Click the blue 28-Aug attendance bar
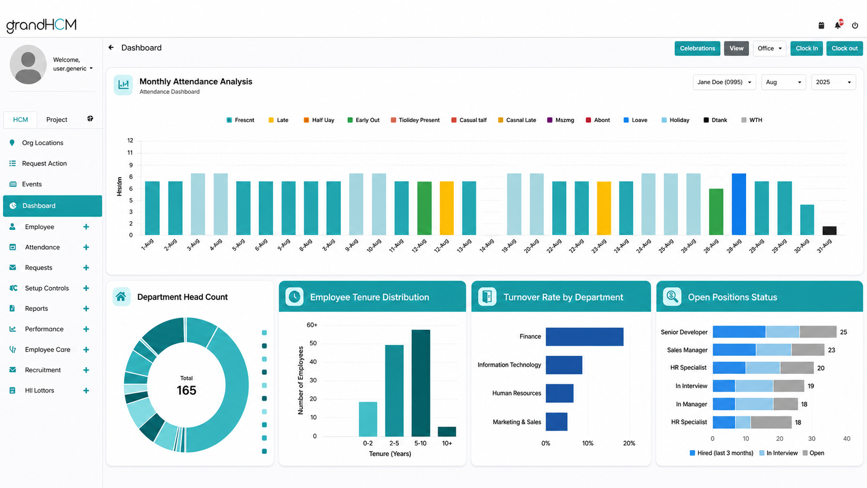 (x=739, y=204)
